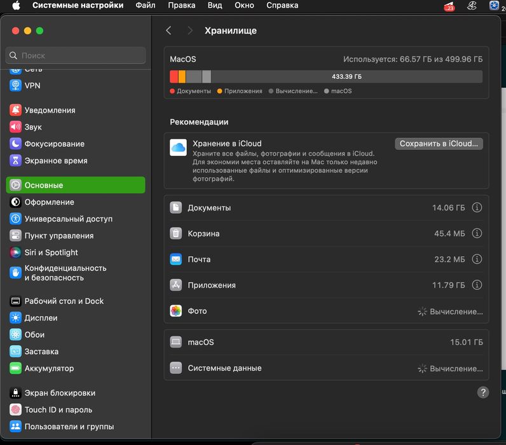Open the Дисплеи sun icon
Viewport: 506px width, 445px height.
15,318
